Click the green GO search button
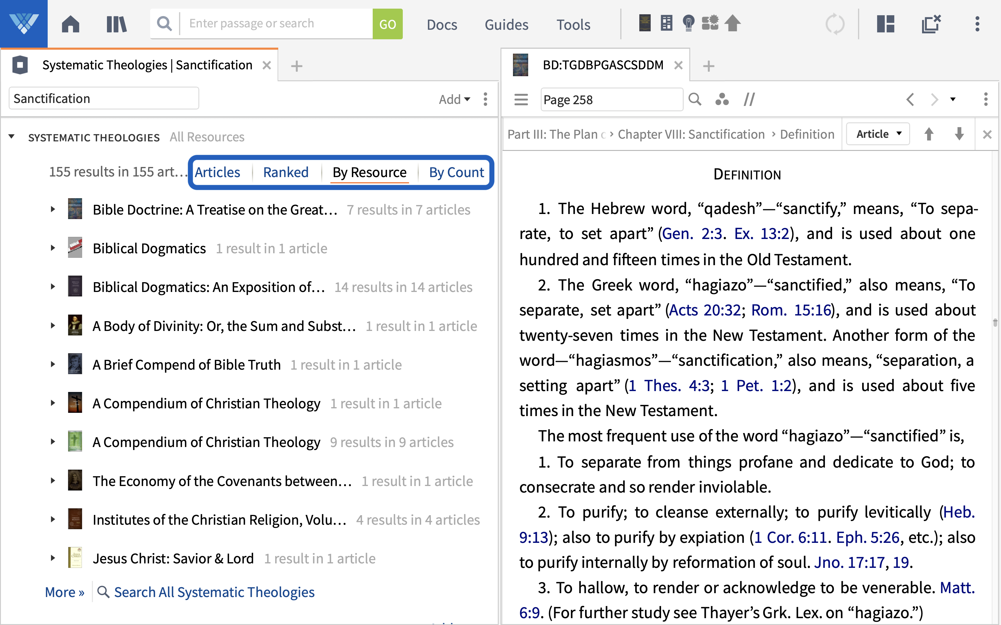This screenshot has height=625, width=1001. click(x=387, y=24)
